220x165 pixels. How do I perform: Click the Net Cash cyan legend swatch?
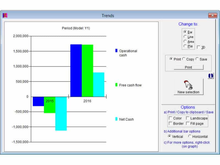pos(116,119)
